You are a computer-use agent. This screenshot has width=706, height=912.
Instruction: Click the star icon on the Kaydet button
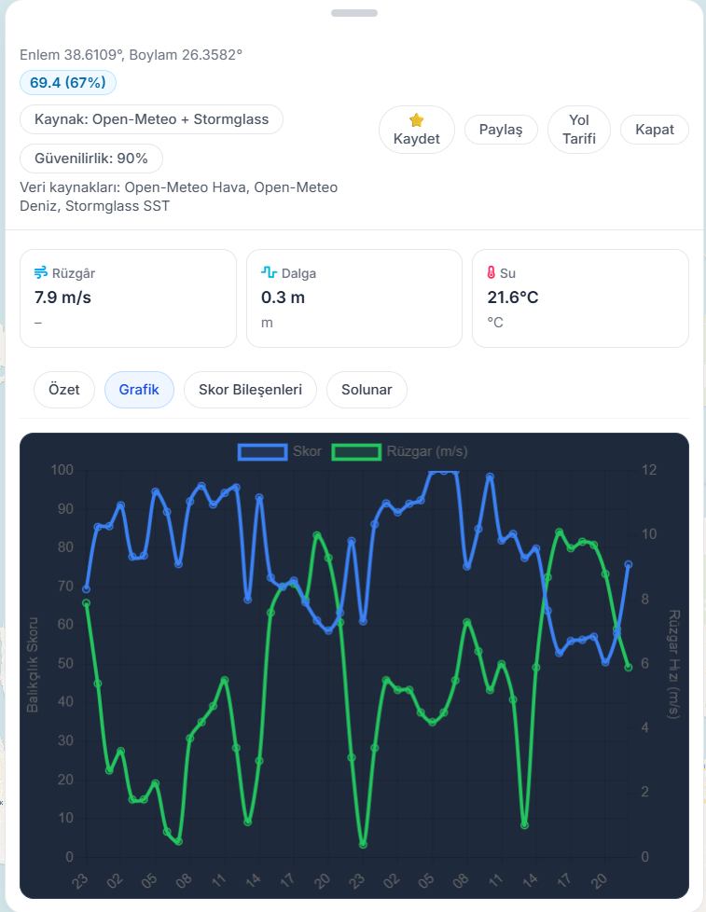click(x=416, y=118)
